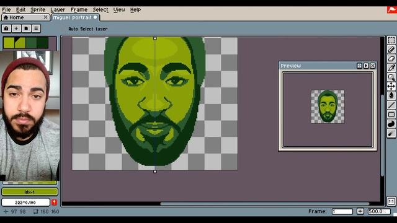Click the palette lock edit icon
This screenshot has width=397, height=223.
click(6, 28)
